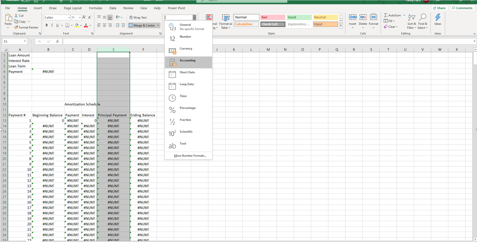Click the Format cells icon
Screen dimensions: 477x242
(x=373, y=17)
